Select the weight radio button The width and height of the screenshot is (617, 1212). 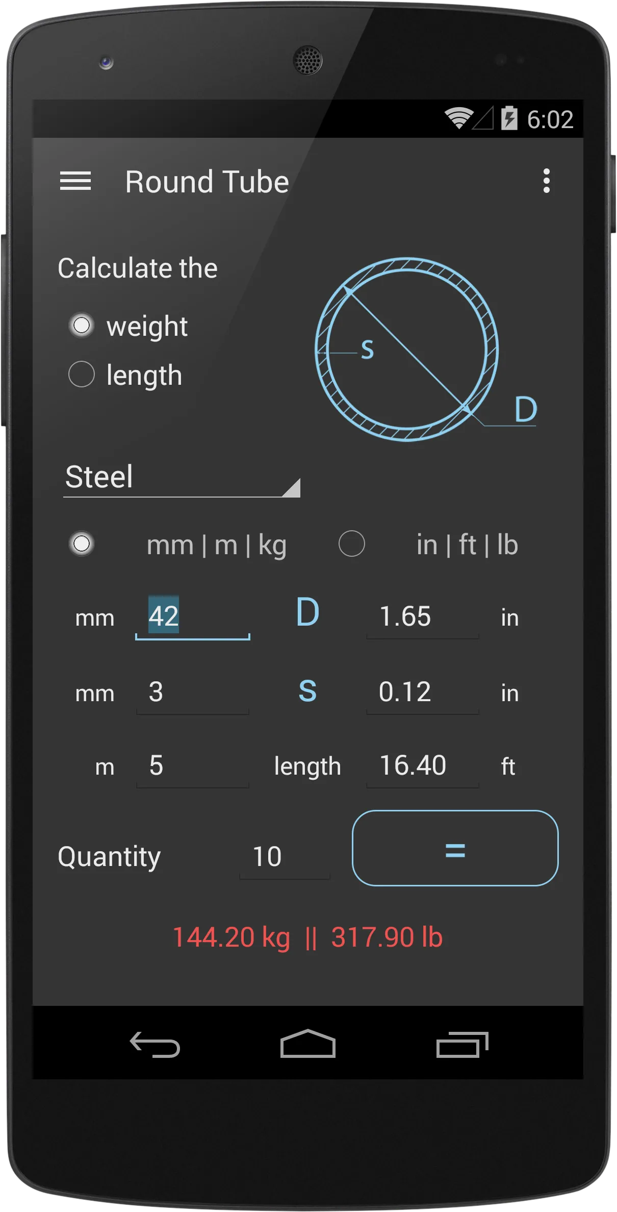click(x=82, y=326)
